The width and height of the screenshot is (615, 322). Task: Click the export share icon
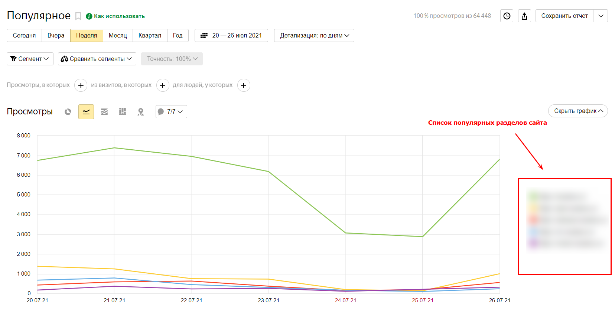tap(524, 16)
